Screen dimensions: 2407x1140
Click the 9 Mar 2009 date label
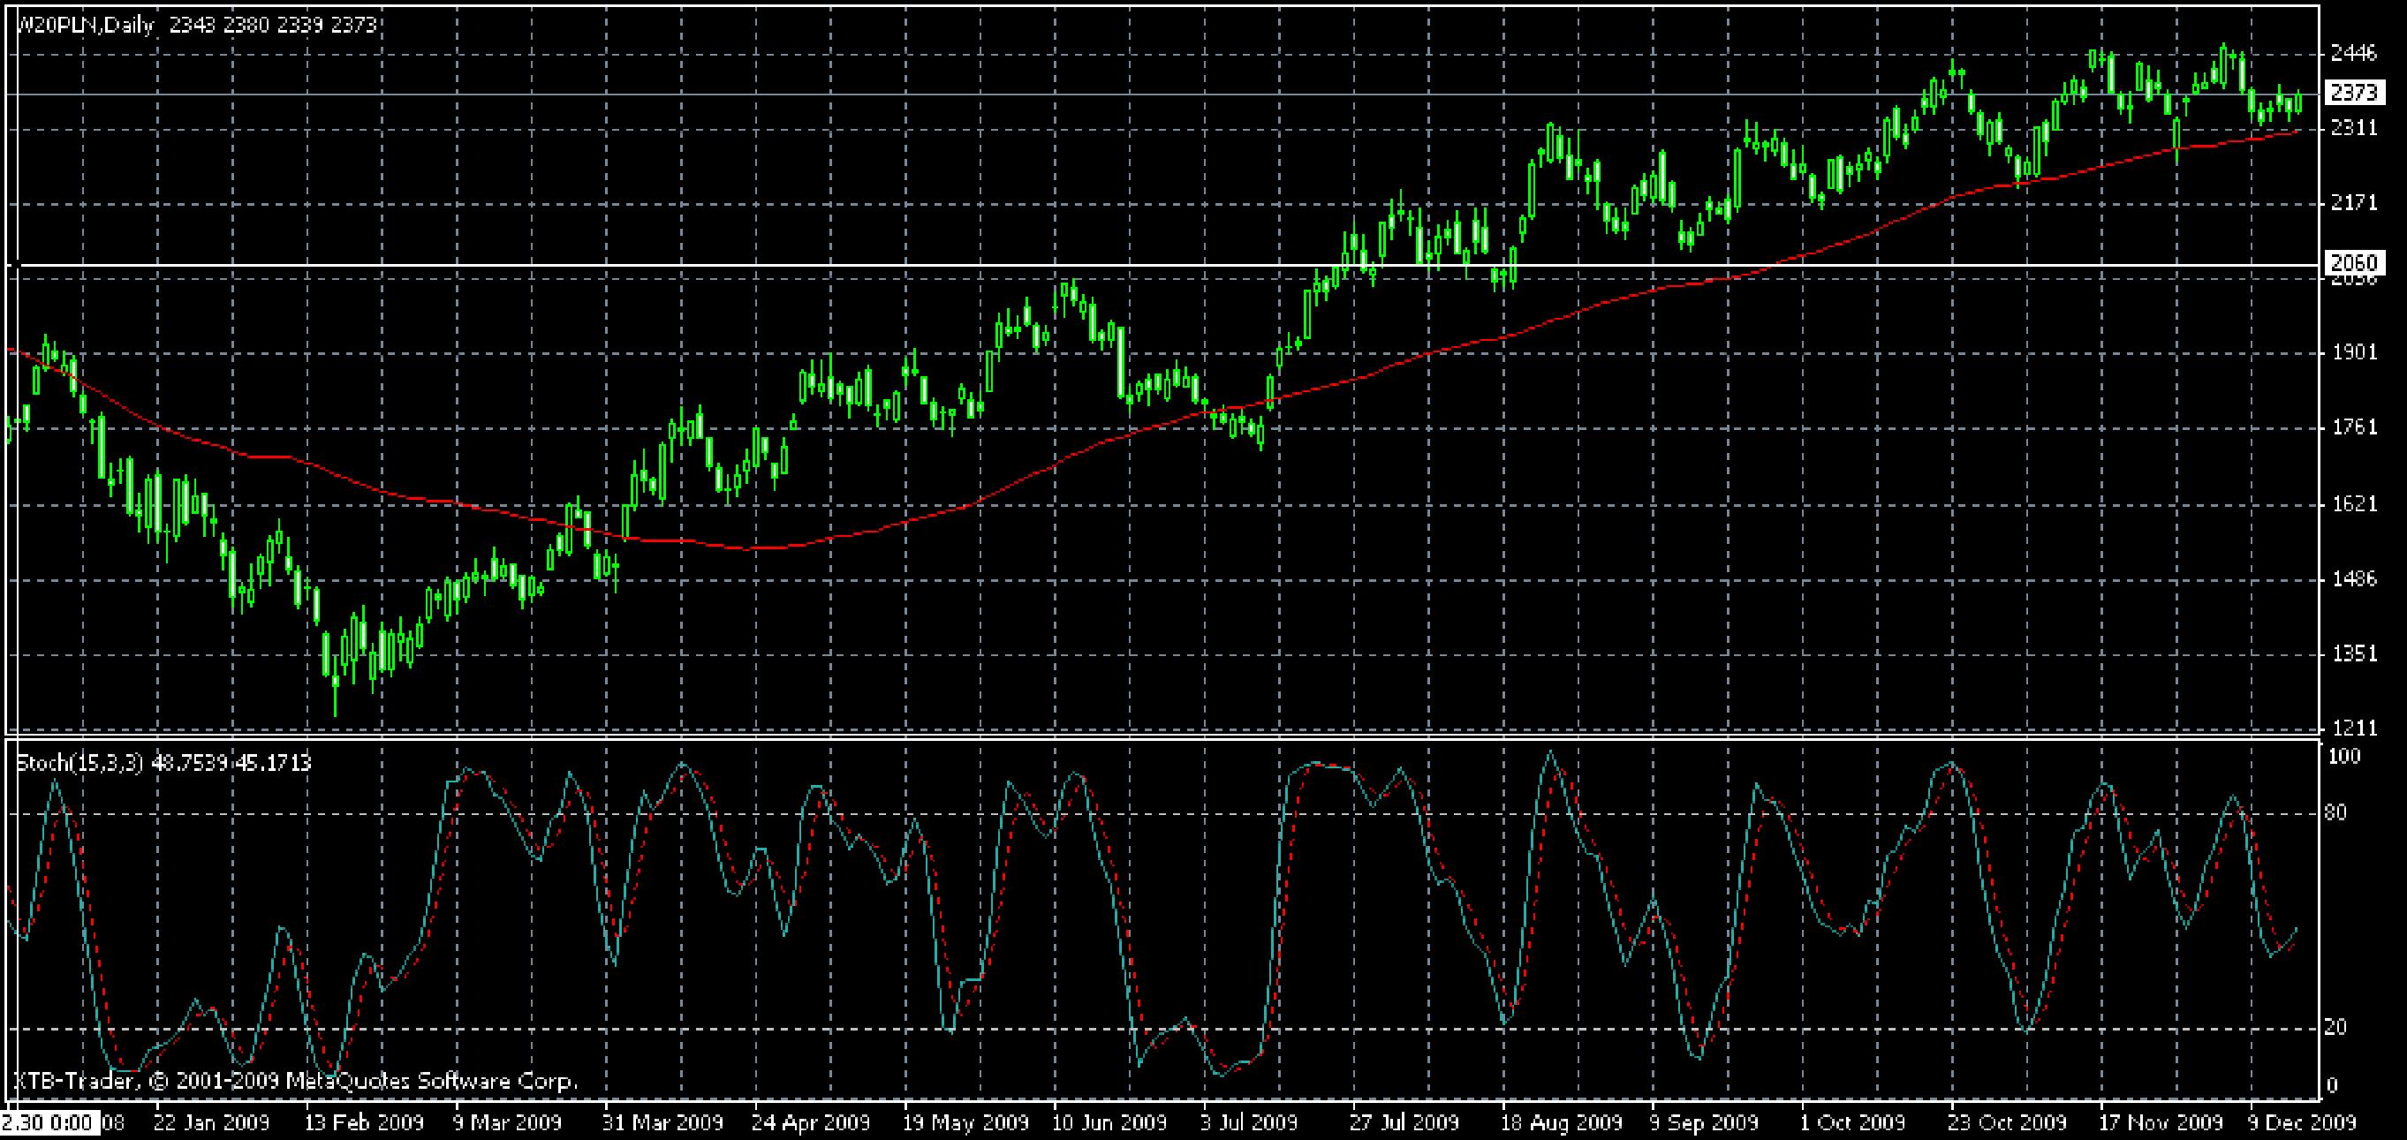pos(508,1122)
